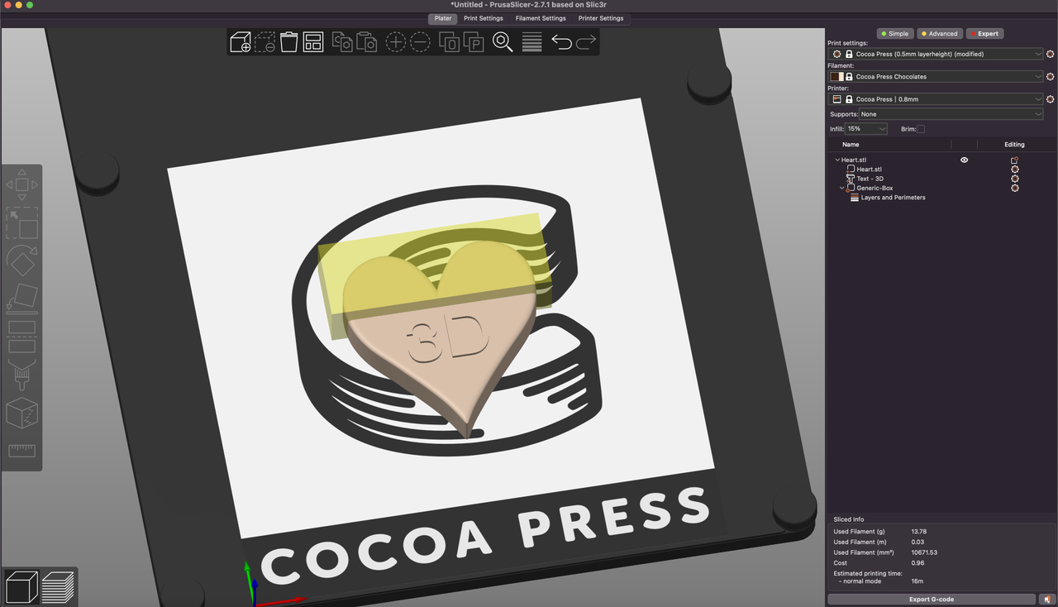Select the Text - 3D tree item
1058x607 pixels.
pyautogui.click(x=870, y=179)
